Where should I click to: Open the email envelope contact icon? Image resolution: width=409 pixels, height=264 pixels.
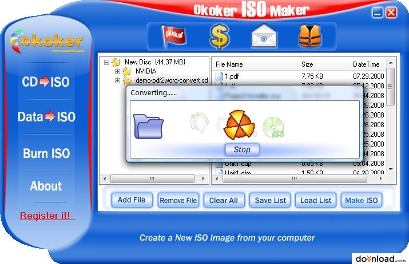[x=264, y=36]
